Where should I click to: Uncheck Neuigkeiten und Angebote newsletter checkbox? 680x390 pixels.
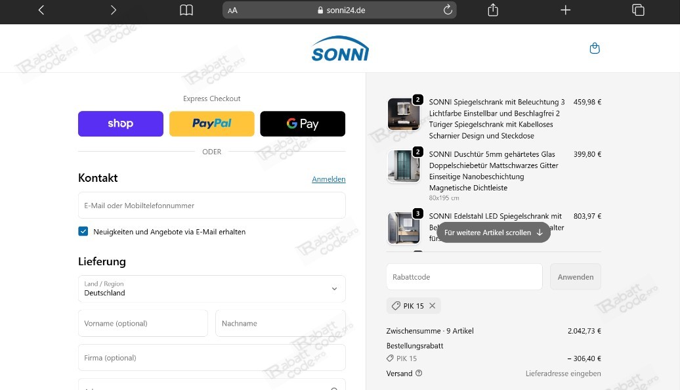pyautogui.click(x=83, y=231)
